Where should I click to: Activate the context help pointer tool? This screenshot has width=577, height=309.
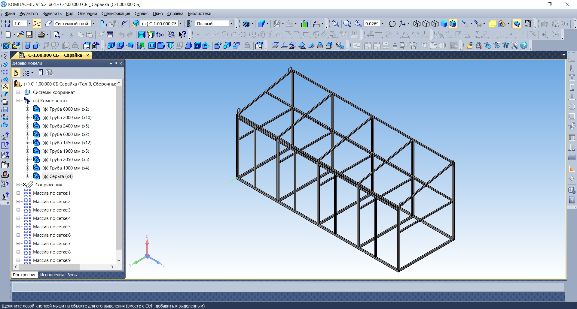pos(182,35)
